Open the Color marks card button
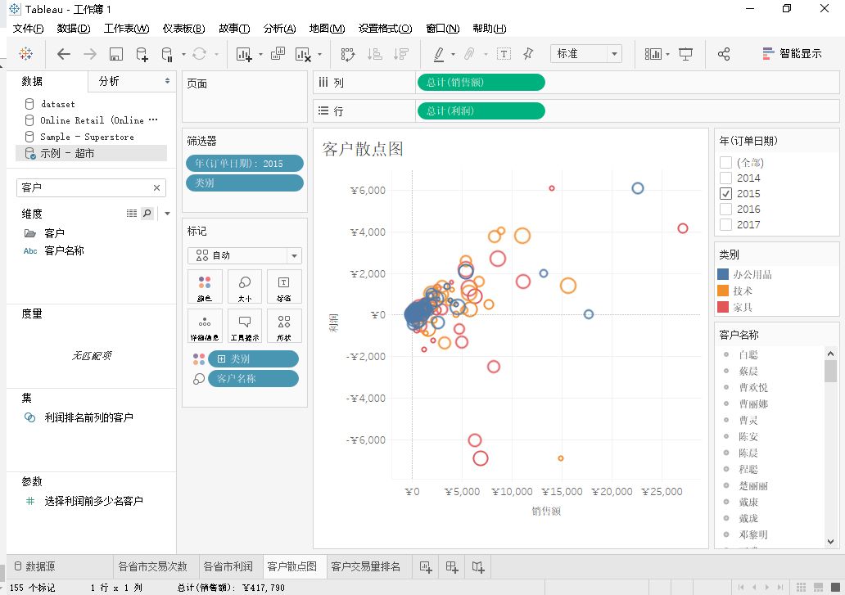The height and width of the screenshot is (595, 845). 205,286
